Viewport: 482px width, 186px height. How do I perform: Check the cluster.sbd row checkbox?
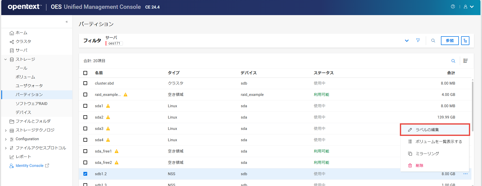pyautogui.click(x=85, y=83)
